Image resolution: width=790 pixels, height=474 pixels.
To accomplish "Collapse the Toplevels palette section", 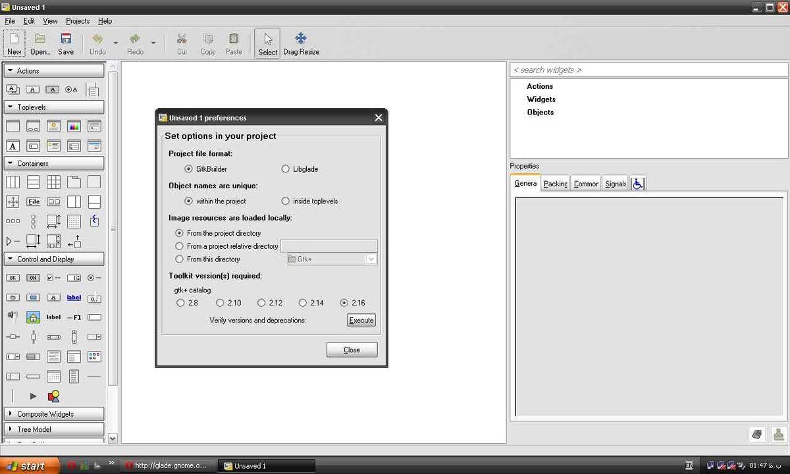I will [x=54, y=107].
